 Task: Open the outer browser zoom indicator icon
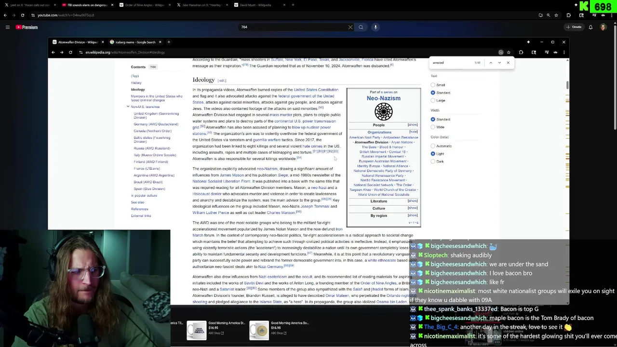548,15
